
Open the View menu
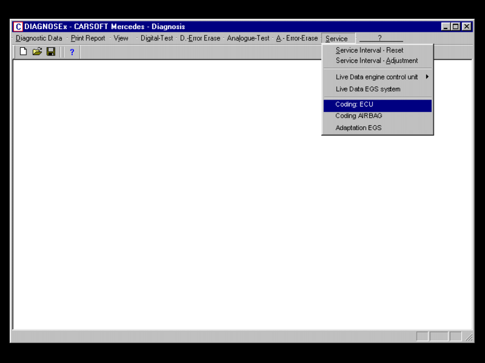click(x=121, y=38)
